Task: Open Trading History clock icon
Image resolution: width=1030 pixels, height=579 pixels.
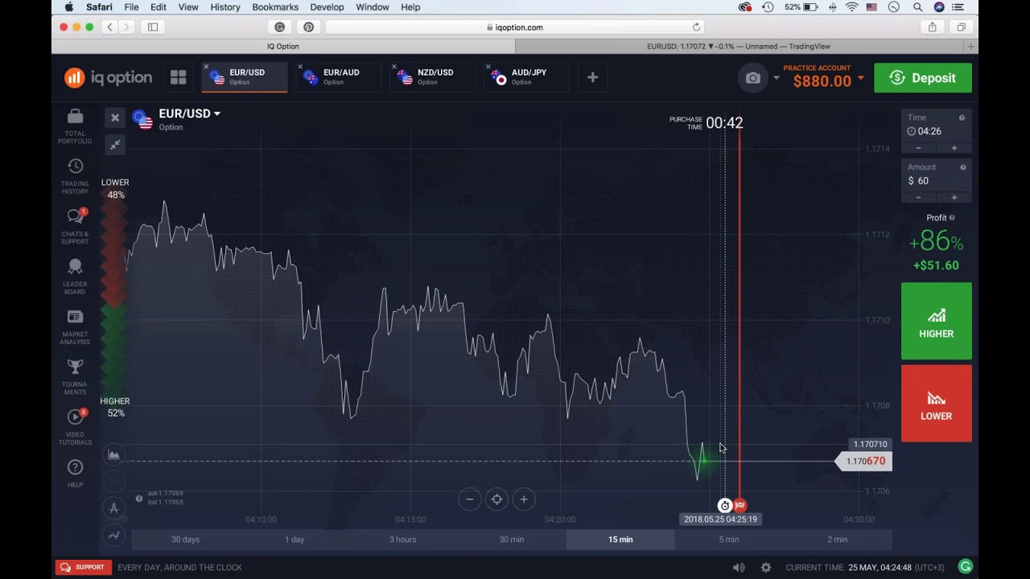Action: (76, 166)
